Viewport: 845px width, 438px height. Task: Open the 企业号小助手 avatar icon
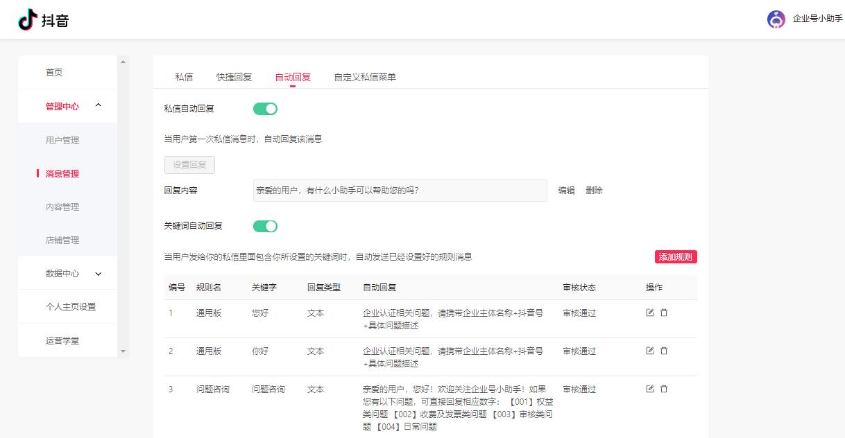[776, 19]
